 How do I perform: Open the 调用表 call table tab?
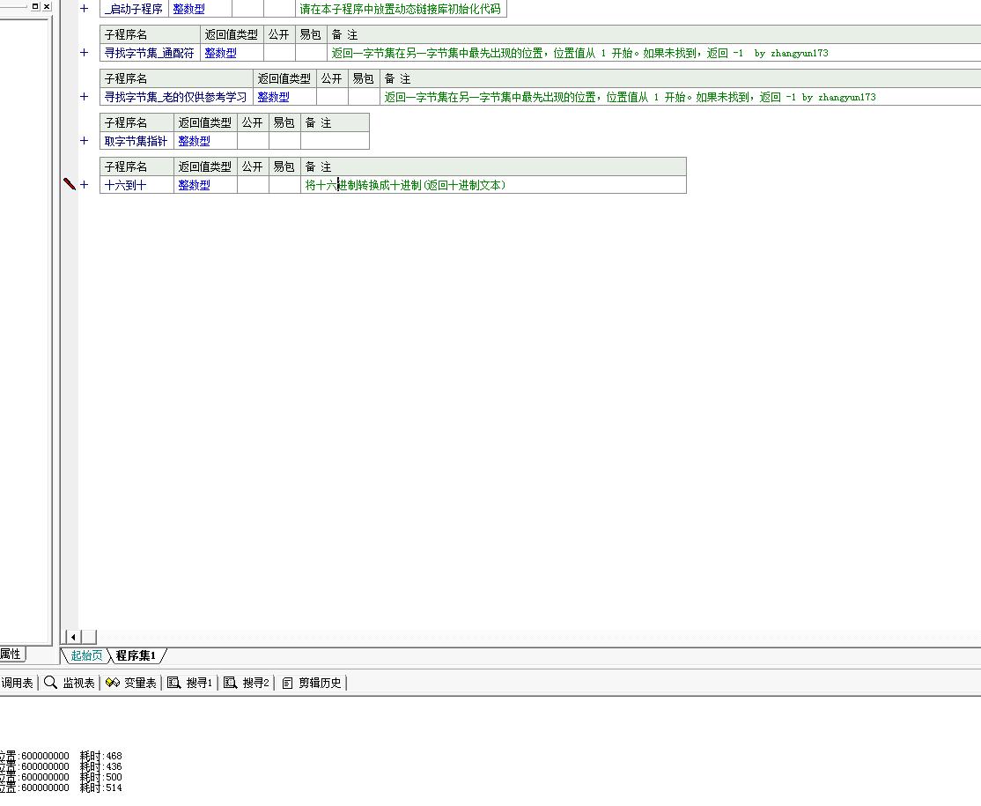(16, 683)
